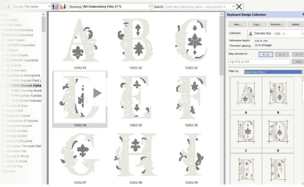Viewport: 304px width, 187px height.
Task: Open the Sort by File name dropdown
Action: coord(49,6)
